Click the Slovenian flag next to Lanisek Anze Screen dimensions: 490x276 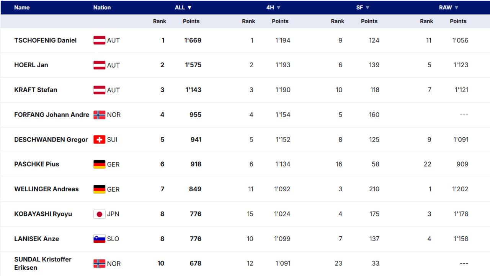(99, 239)
